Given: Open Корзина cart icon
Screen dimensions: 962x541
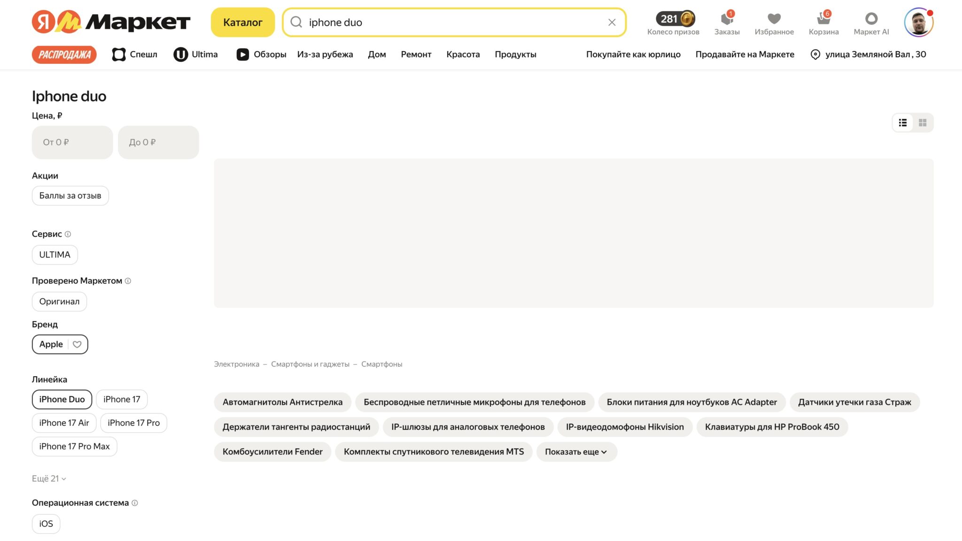Looking at the screenshot, I should coord(823,23).
